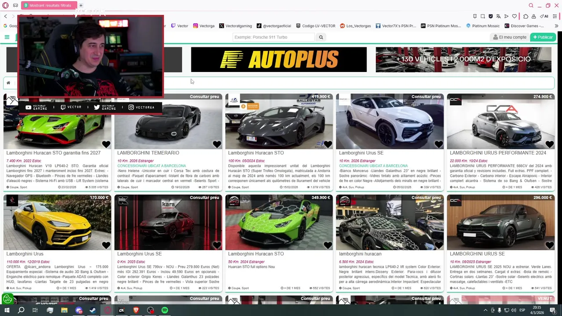
Task: Open the tab search magnifier
Action: coord(531,5)
